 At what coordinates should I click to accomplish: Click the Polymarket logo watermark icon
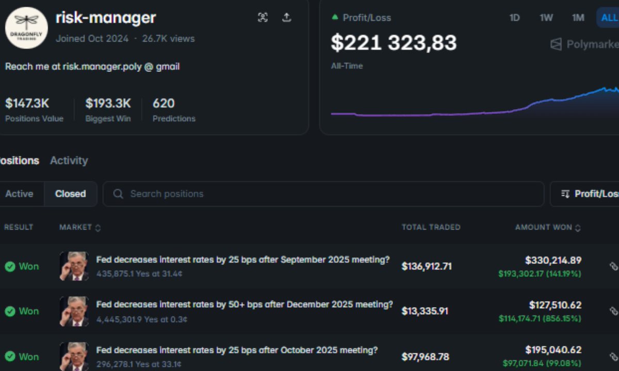pos(556,44)
